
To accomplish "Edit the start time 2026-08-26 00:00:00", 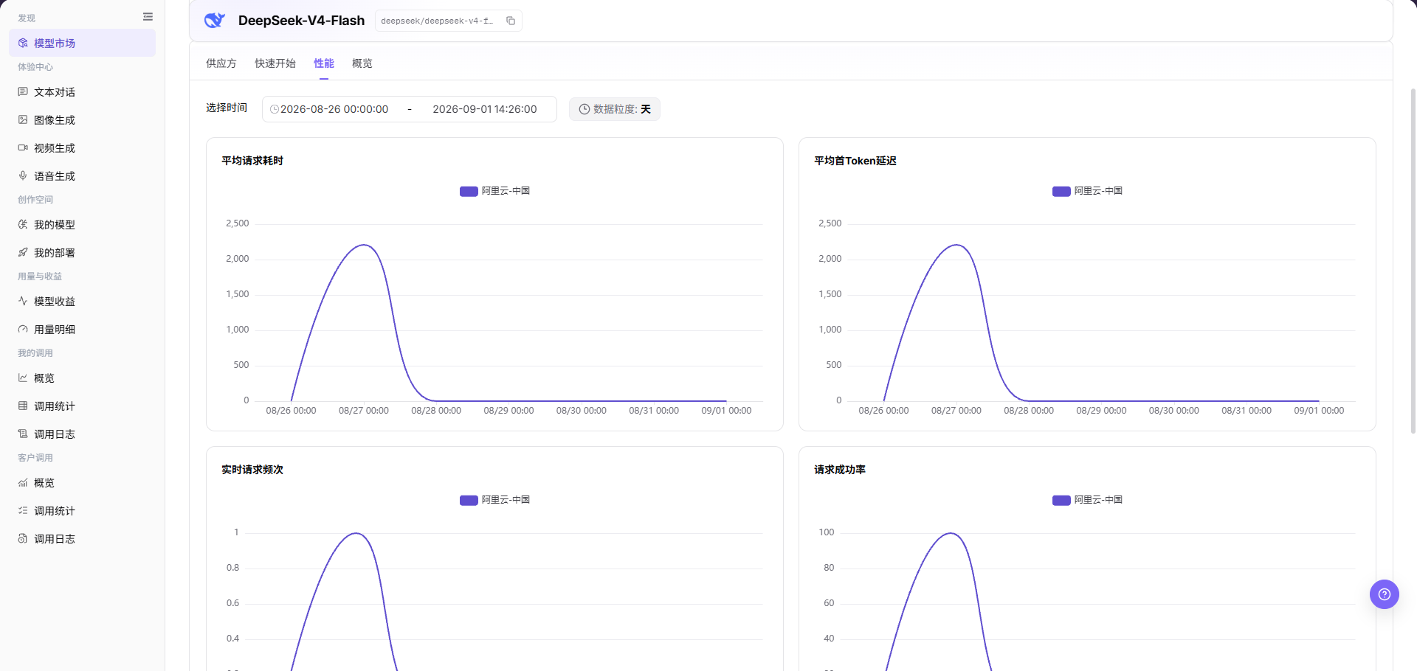I will [334, 109].
